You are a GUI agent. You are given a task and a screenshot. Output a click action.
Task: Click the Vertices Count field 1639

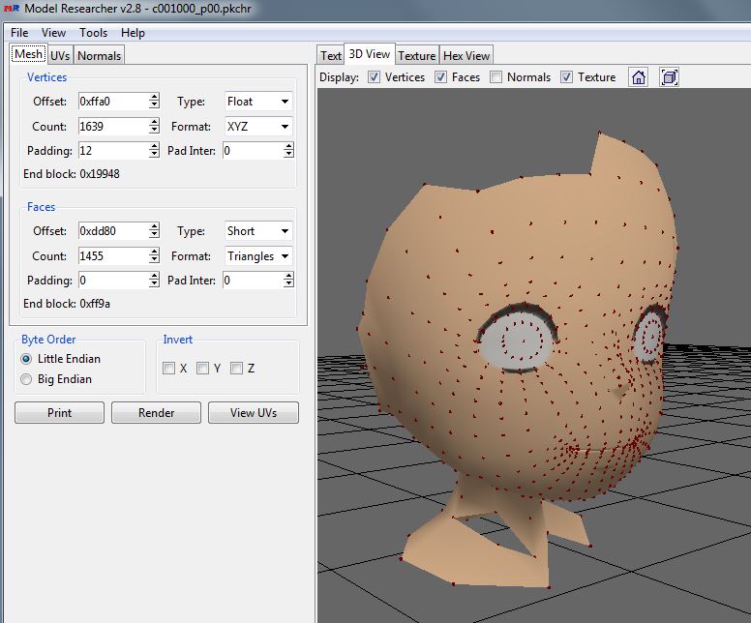click(x=113, y=126)
